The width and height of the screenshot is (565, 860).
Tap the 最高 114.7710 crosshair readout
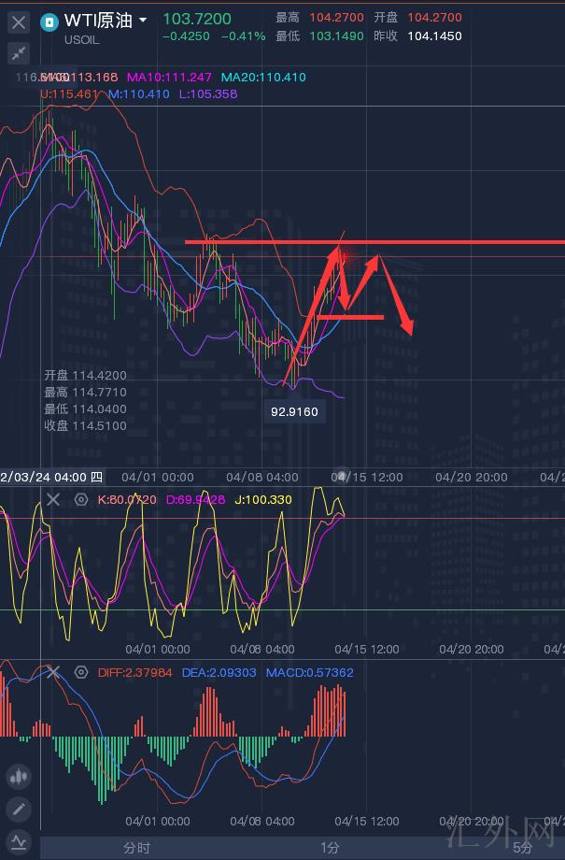pyautogui.click(x=86, y=393)
